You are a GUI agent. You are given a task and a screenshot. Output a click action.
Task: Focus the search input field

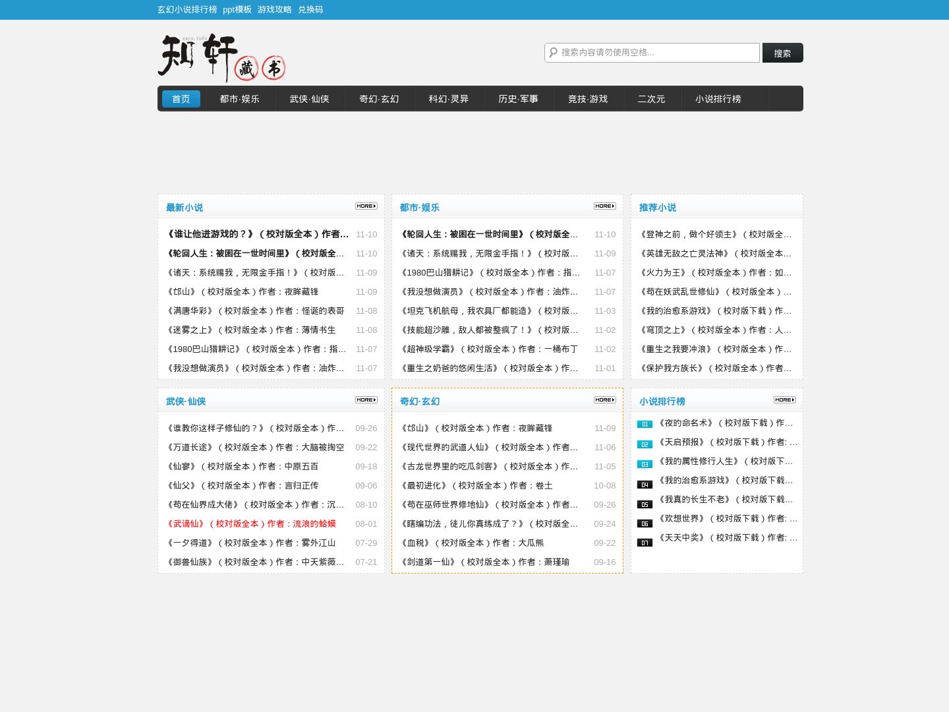coord(652,53)
